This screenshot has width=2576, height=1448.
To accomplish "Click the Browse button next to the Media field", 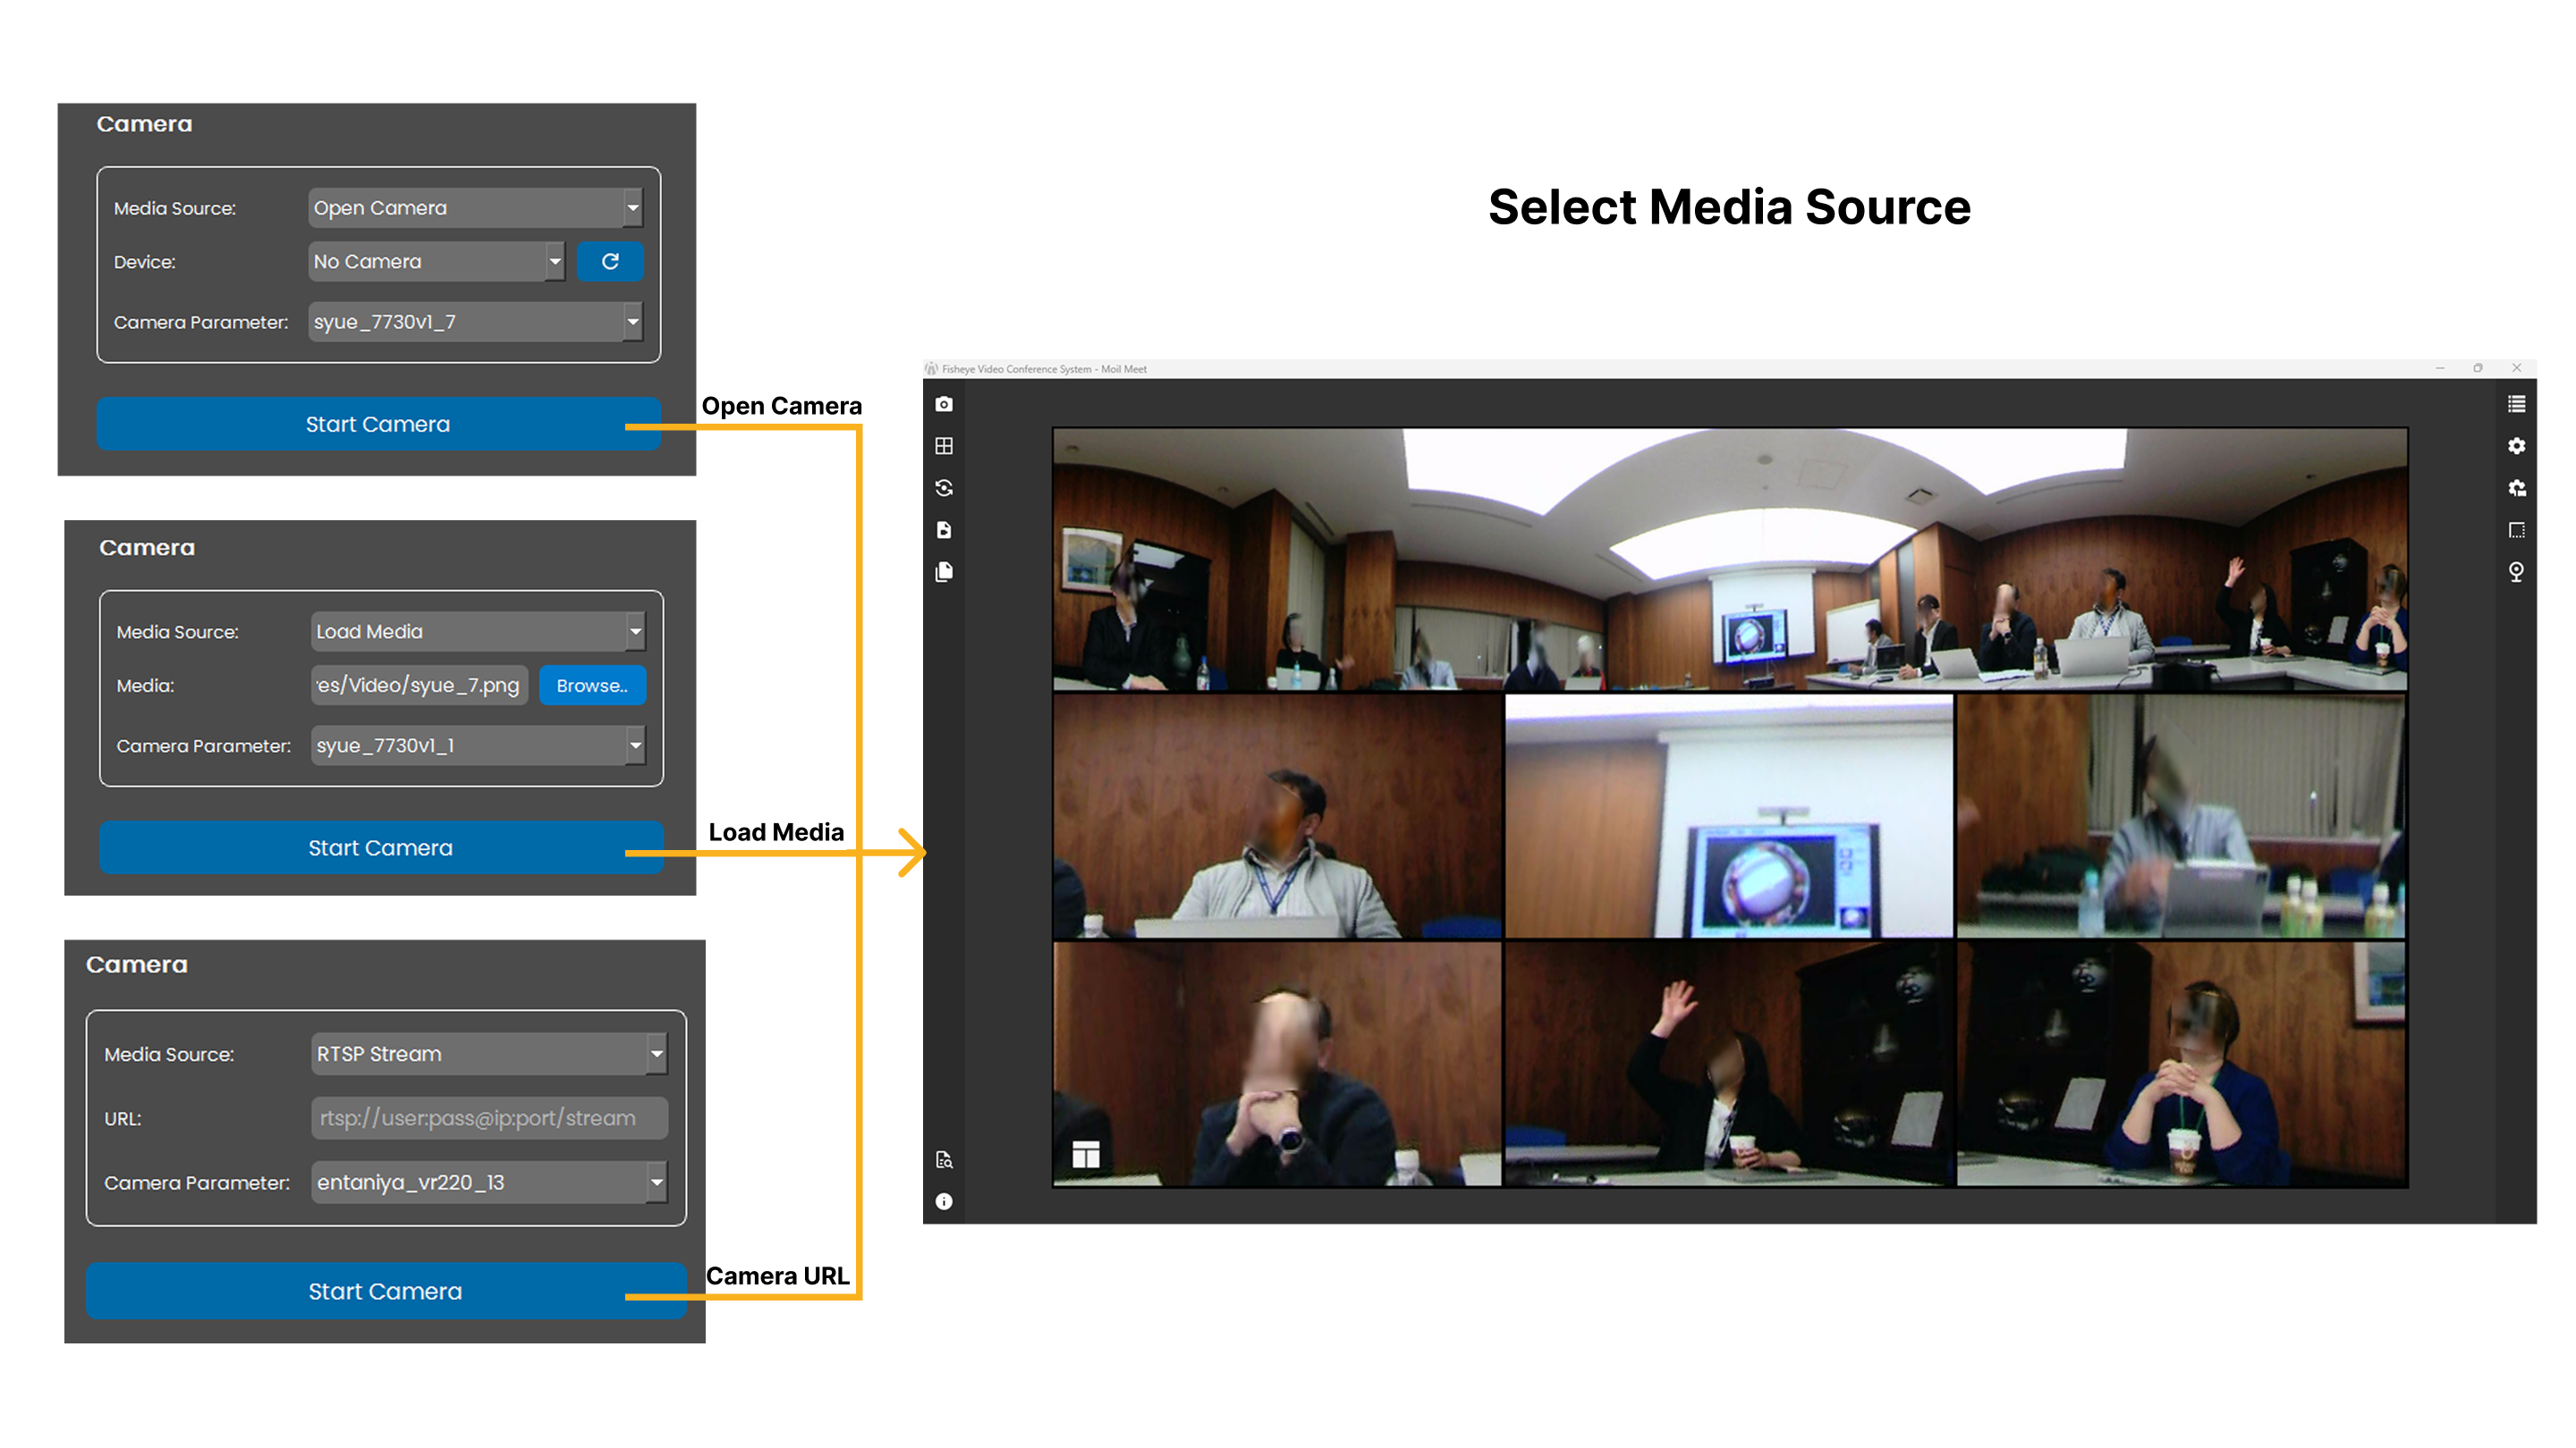I will tap(592, 685).
